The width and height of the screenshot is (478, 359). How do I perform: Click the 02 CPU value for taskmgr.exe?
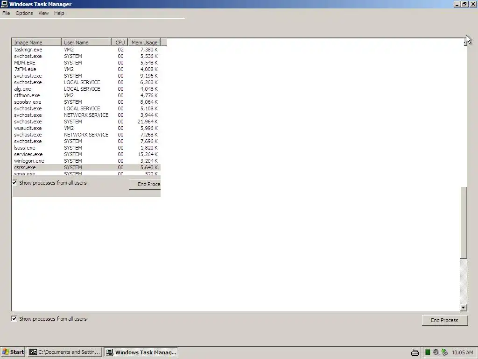(121, 50)
